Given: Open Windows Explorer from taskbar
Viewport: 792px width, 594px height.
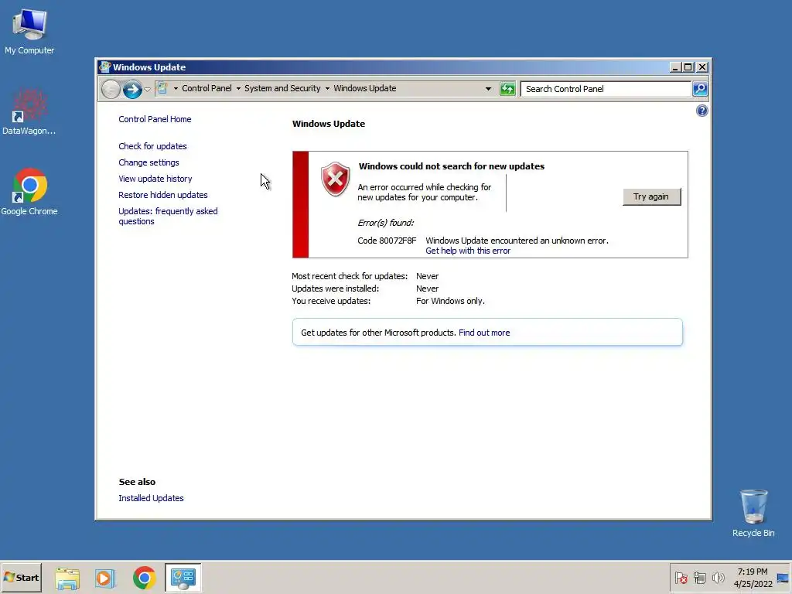Looking at the screenshot, I should pos(67,578).
